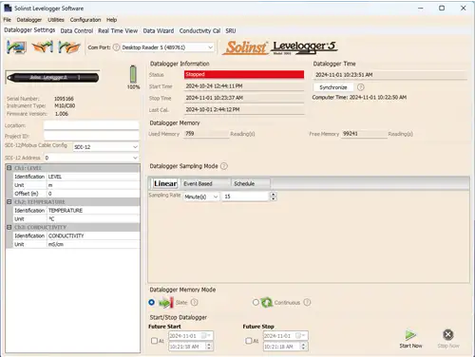Viewport: 475px width, 357px height.
Task: Click the second toolbar icon with orange arrows
Action: (x=43, y=47)
